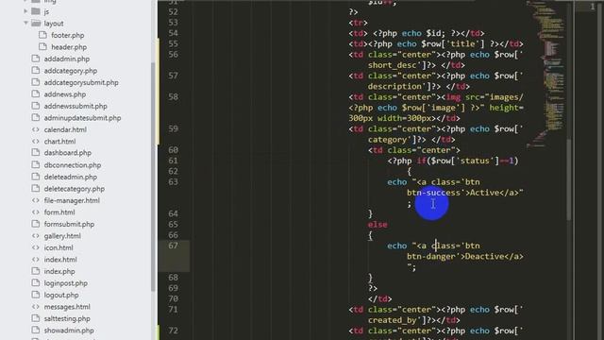Click the sidebar vertical scrollbar

tap(153, 176)
